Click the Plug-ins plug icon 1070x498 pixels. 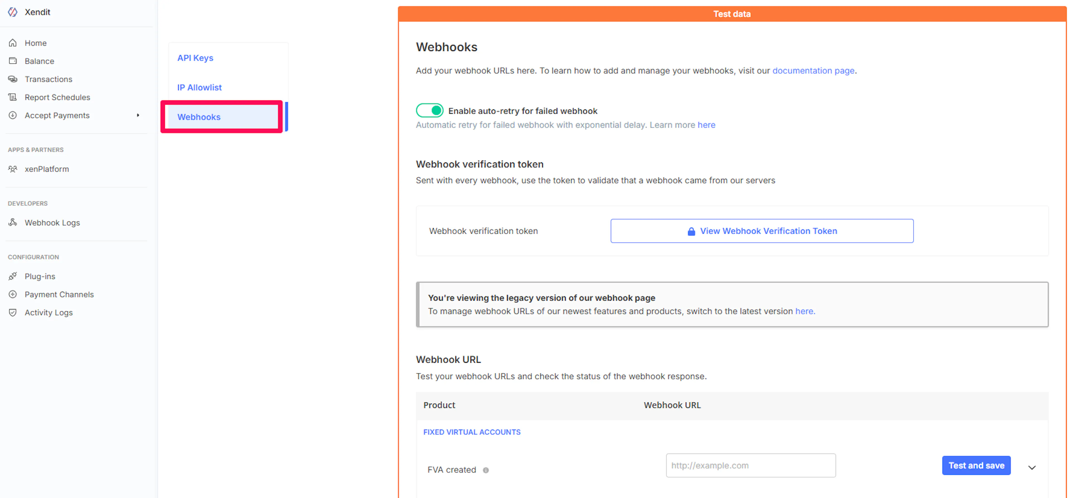tap(13, 276)
